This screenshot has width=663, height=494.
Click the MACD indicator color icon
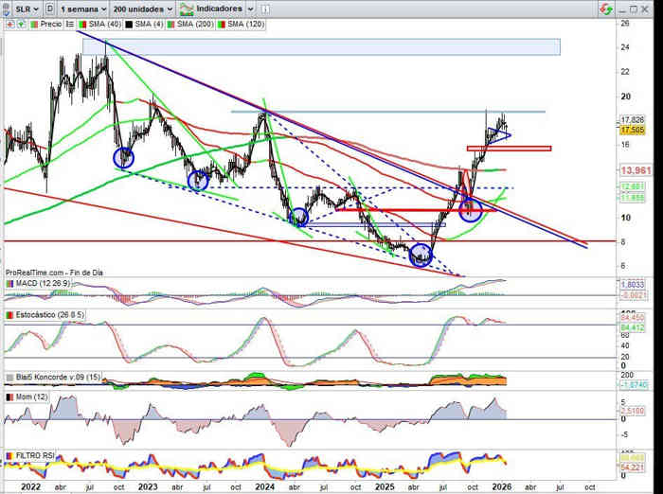tap(9, 283)
